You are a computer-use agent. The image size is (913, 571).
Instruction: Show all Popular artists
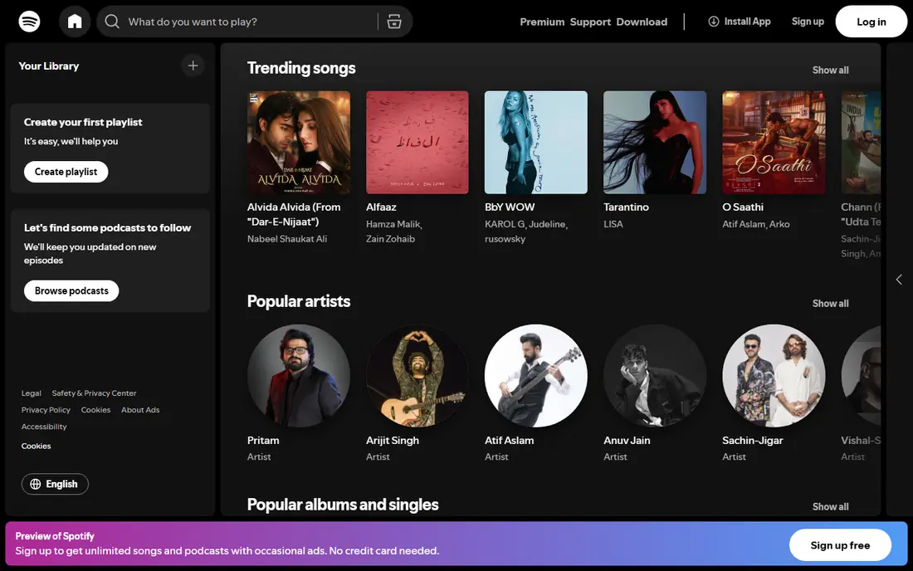[x=830, y=303]
